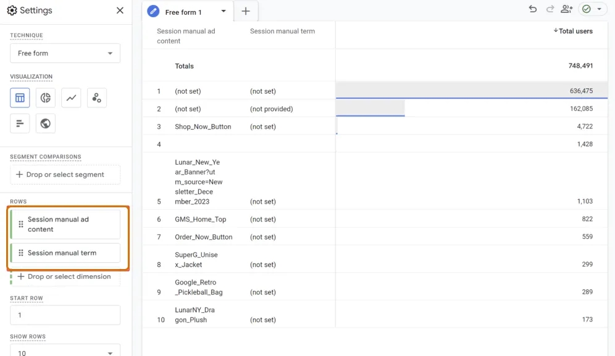Switch to line chart visualization
615x356 pixels.
71,97
